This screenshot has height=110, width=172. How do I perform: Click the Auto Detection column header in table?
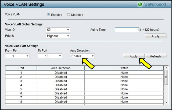[61, 68]
